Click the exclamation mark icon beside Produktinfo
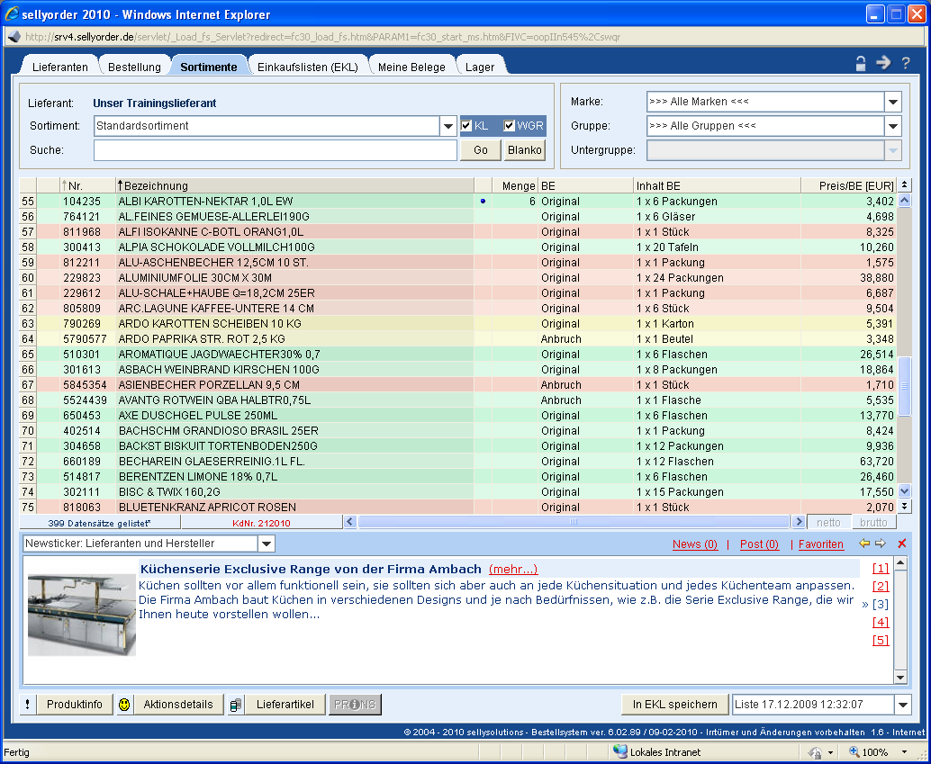The width and height of the screenshot is (931, 764). (x=27, y=705)
